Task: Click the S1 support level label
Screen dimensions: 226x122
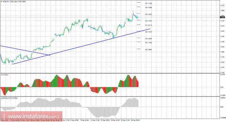Action: click(x=149, y=25)
